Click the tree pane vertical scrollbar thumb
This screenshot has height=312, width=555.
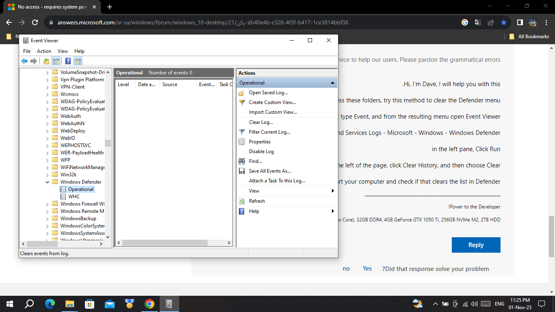tap(108, 143)
